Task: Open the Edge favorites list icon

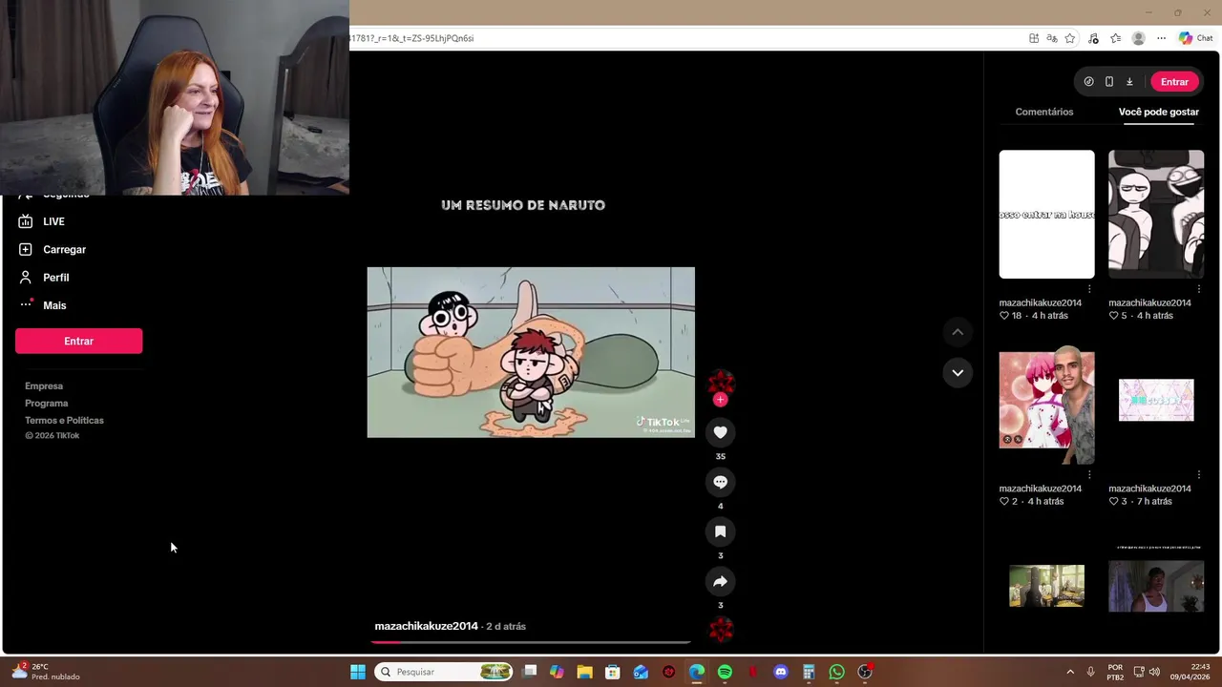Action: [1115, 38]
